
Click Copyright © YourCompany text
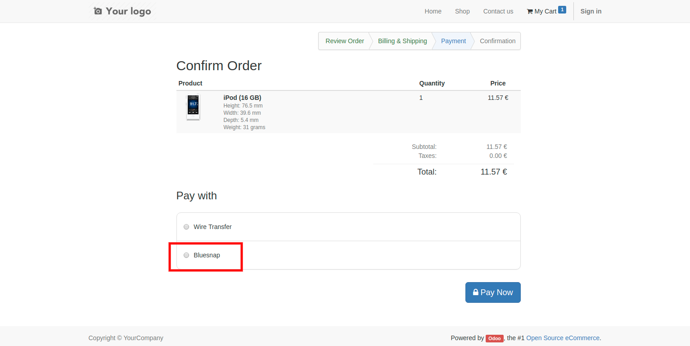point(126,338)
